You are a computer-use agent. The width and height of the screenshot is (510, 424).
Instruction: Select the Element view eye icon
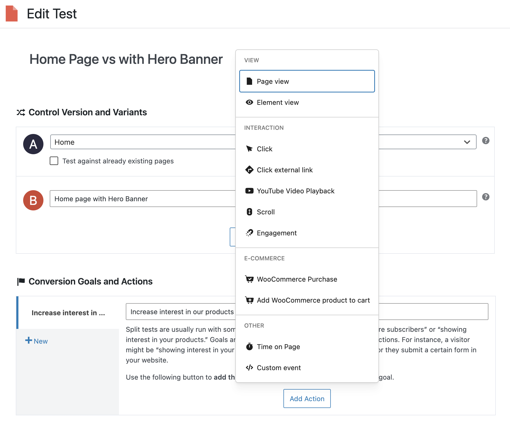coord(249,102)
